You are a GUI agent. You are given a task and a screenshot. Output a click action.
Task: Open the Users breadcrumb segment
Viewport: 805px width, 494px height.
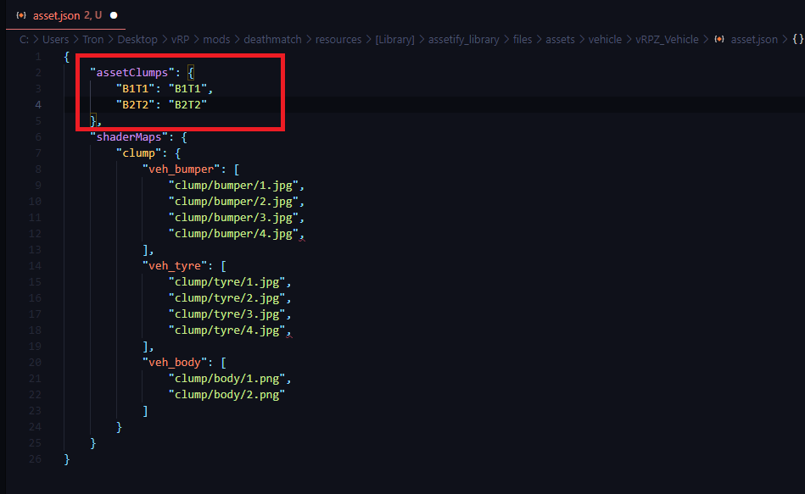click(55, 40)
